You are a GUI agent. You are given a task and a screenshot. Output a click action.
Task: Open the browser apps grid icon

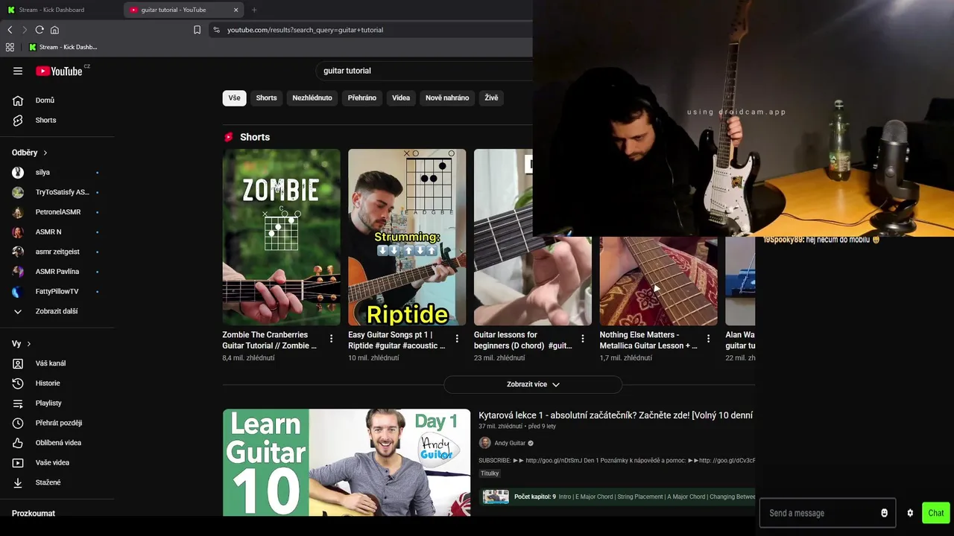point(10,47)
